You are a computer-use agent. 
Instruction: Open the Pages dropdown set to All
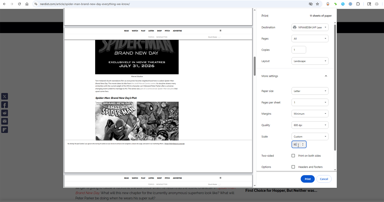tap(310, 39)
